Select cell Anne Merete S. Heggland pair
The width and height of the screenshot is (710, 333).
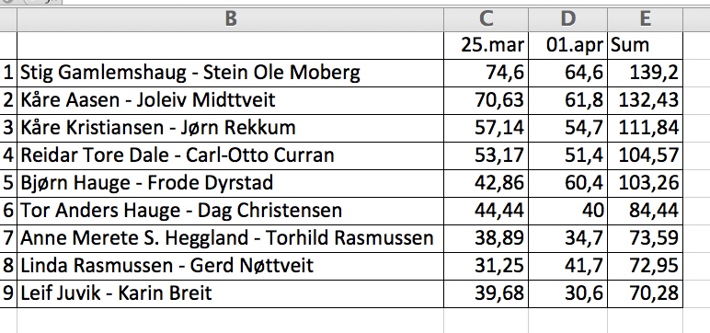point(230,239)
